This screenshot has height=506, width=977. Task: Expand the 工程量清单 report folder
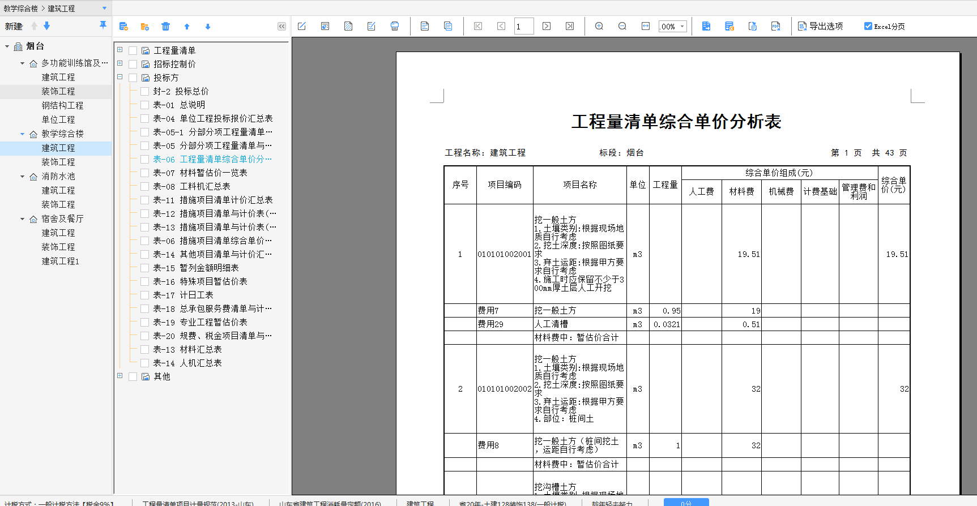120,50
